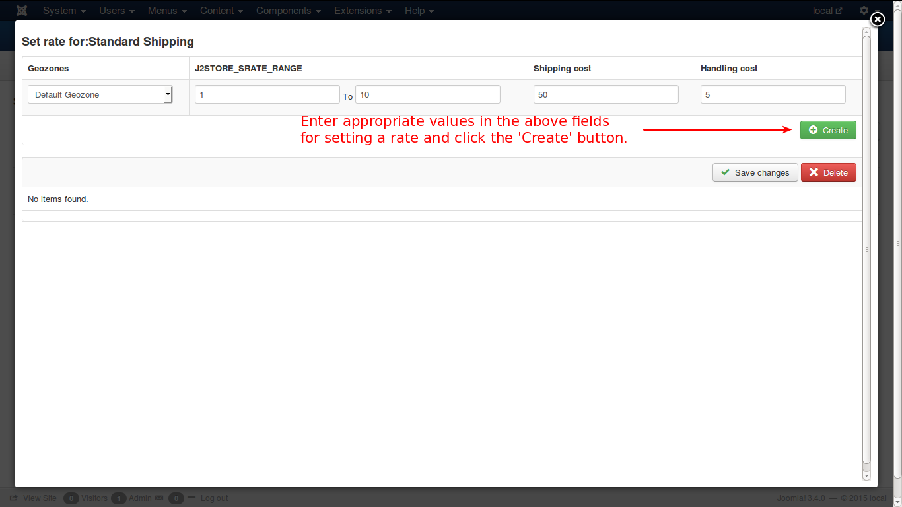Viewport: 902px width, 507px height.
Task: Click the range 'To' value field
Action: 427,94
